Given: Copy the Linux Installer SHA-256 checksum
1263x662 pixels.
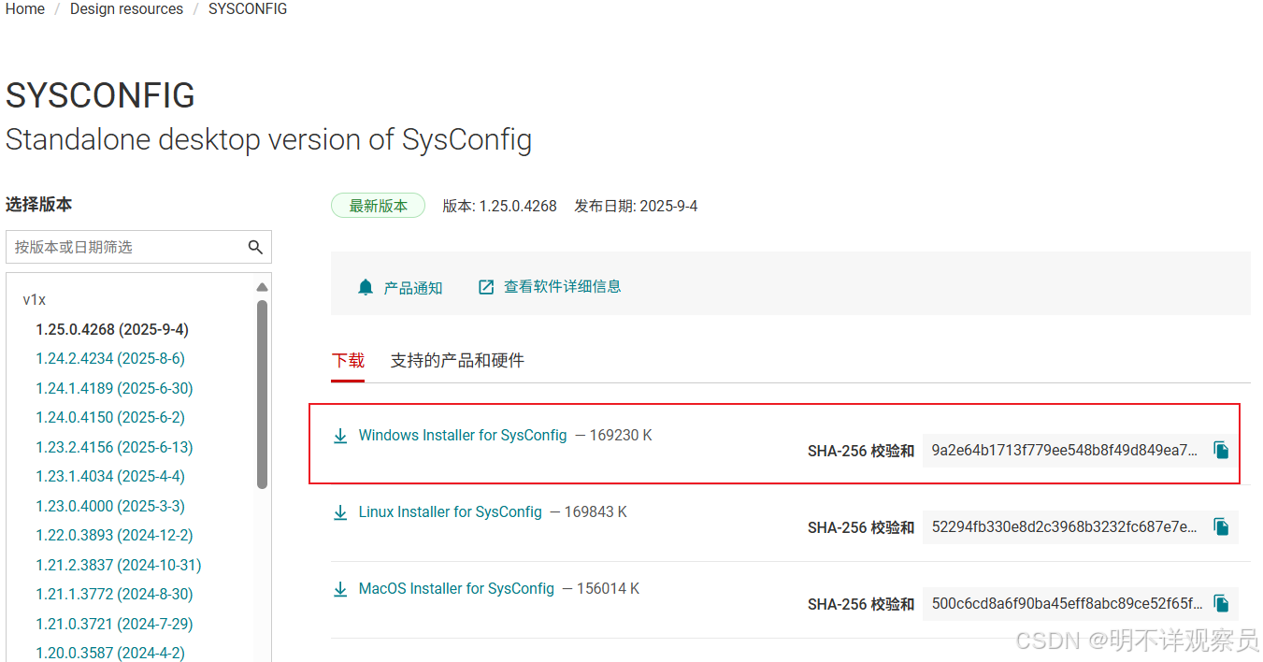Looking at the screenshot, I should [x=1221, y=527].
